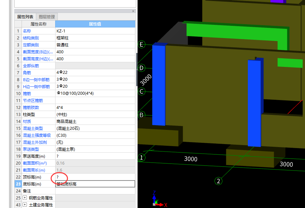Select the right blue column at axis 2

[254, 103]
